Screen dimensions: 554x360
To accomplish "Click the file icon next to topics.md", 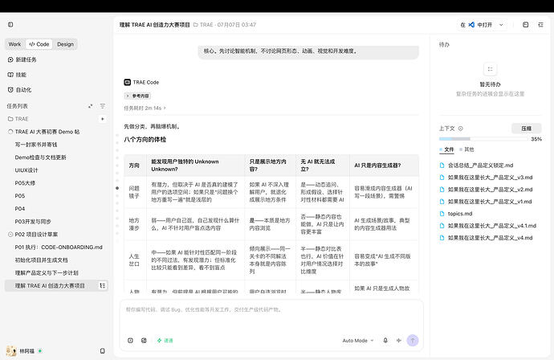I will (442, 214).
